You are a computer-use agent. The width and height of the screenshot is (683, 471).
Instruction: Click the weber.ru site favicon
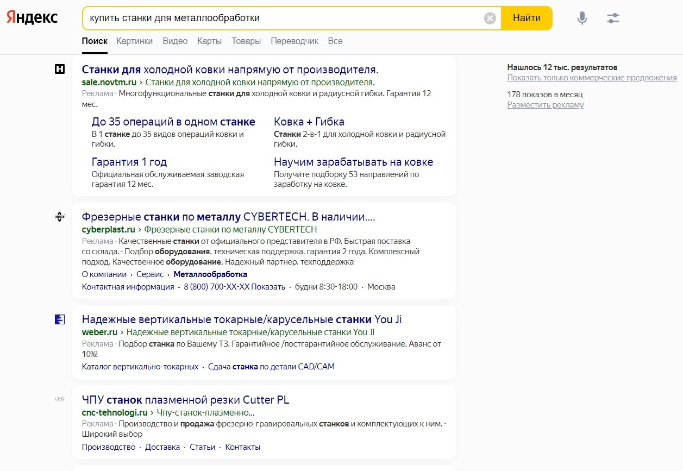coord(60,319)
